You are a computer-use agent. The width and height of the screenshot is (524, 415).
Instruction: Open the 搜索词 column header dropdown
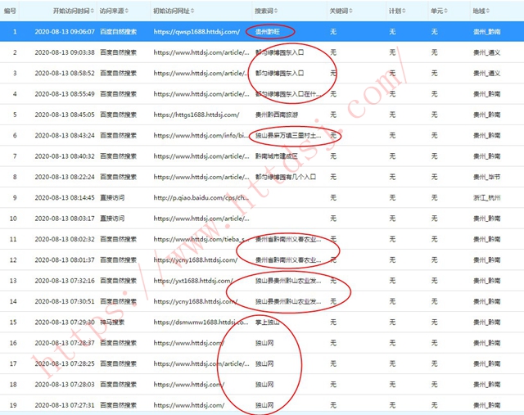tap(278, 11)
